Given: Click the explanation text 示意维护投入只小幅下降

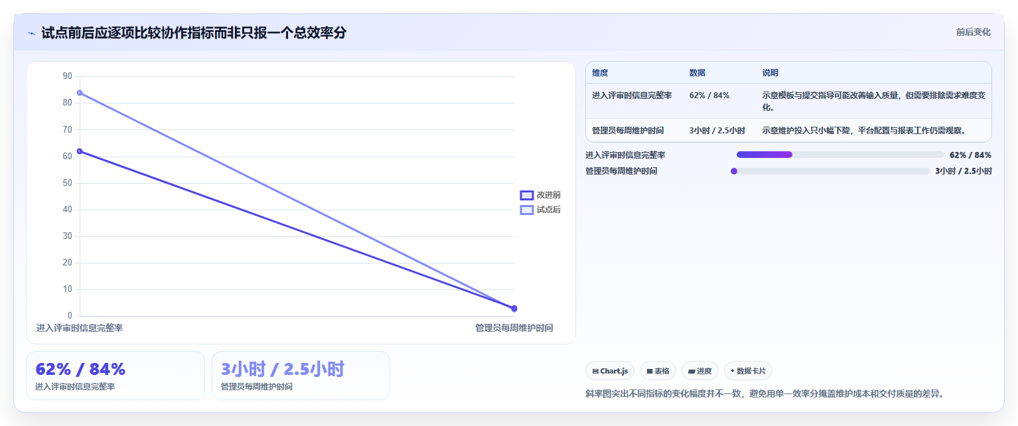Looking at the screenshot, I should tap(864, 131).
